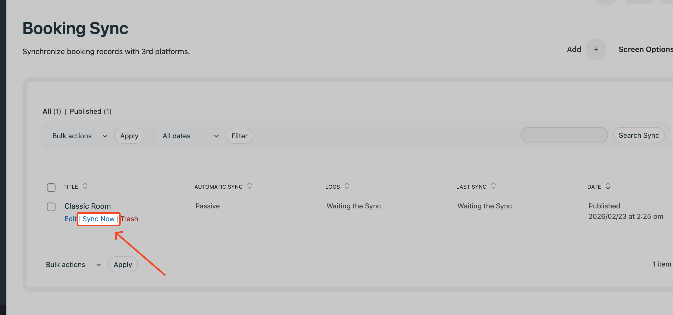Sort by Logs column arrows

[x=347, y=186]
